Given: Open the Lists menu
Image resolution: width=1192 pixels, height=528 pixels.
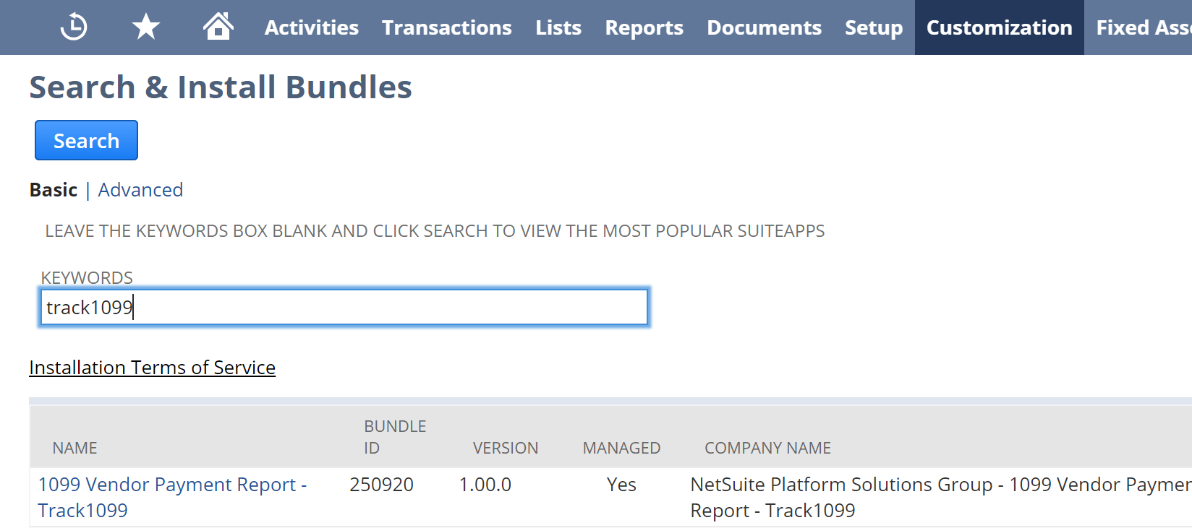Looking at the screenshot, I should tap(558, 27).
